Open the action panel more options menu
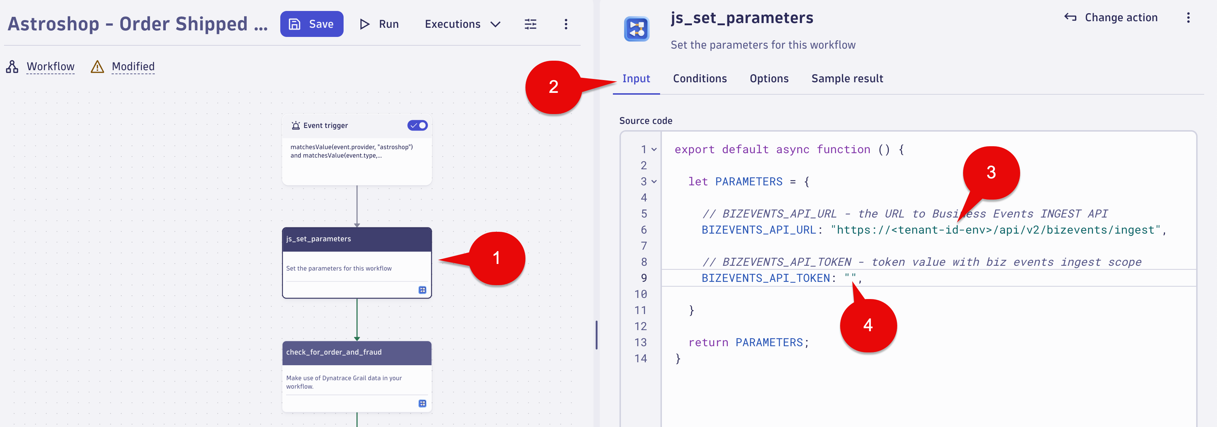Image resolution: width=1217 pixels, height=427 pixels. 1188,18
